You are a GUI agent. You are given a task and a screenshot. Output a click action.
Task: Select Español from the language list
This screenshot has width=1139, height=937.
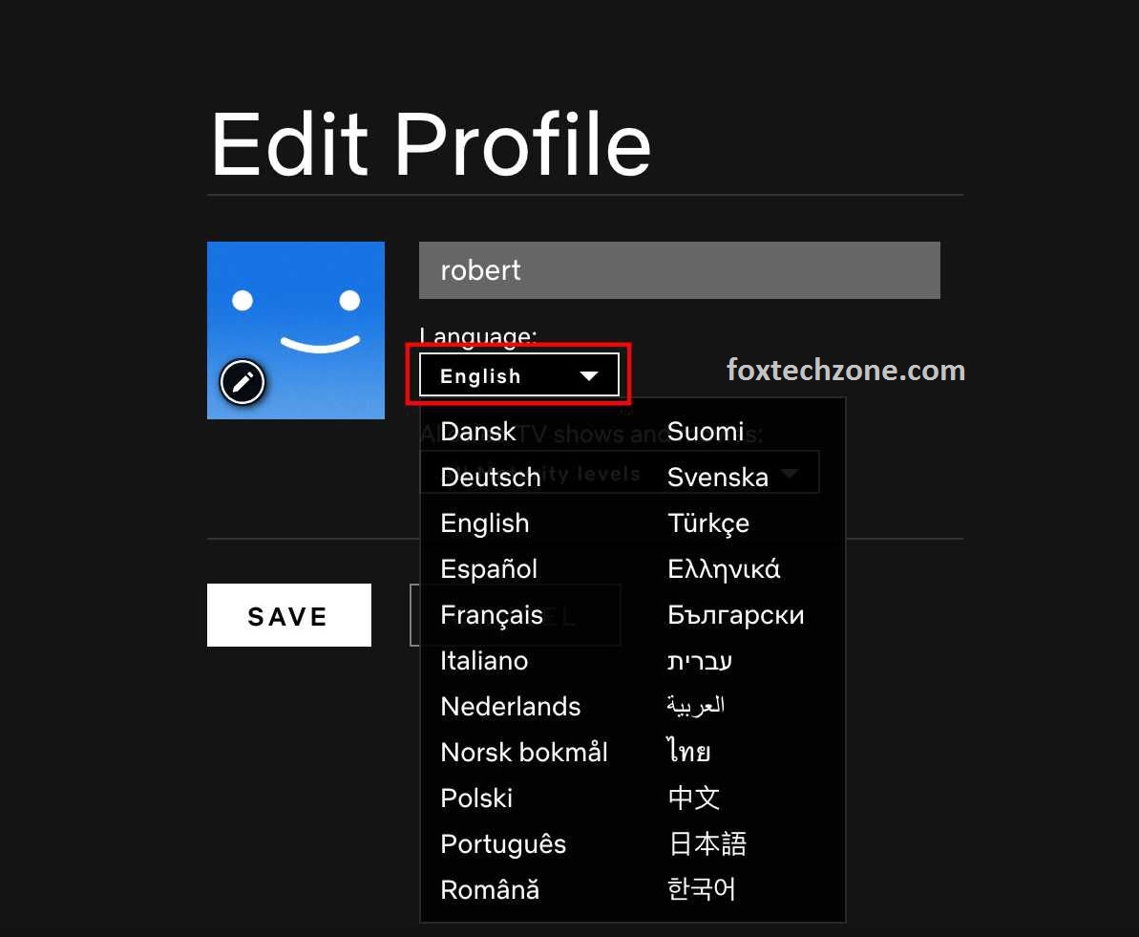pyautogui.click(x=488, y=568)
